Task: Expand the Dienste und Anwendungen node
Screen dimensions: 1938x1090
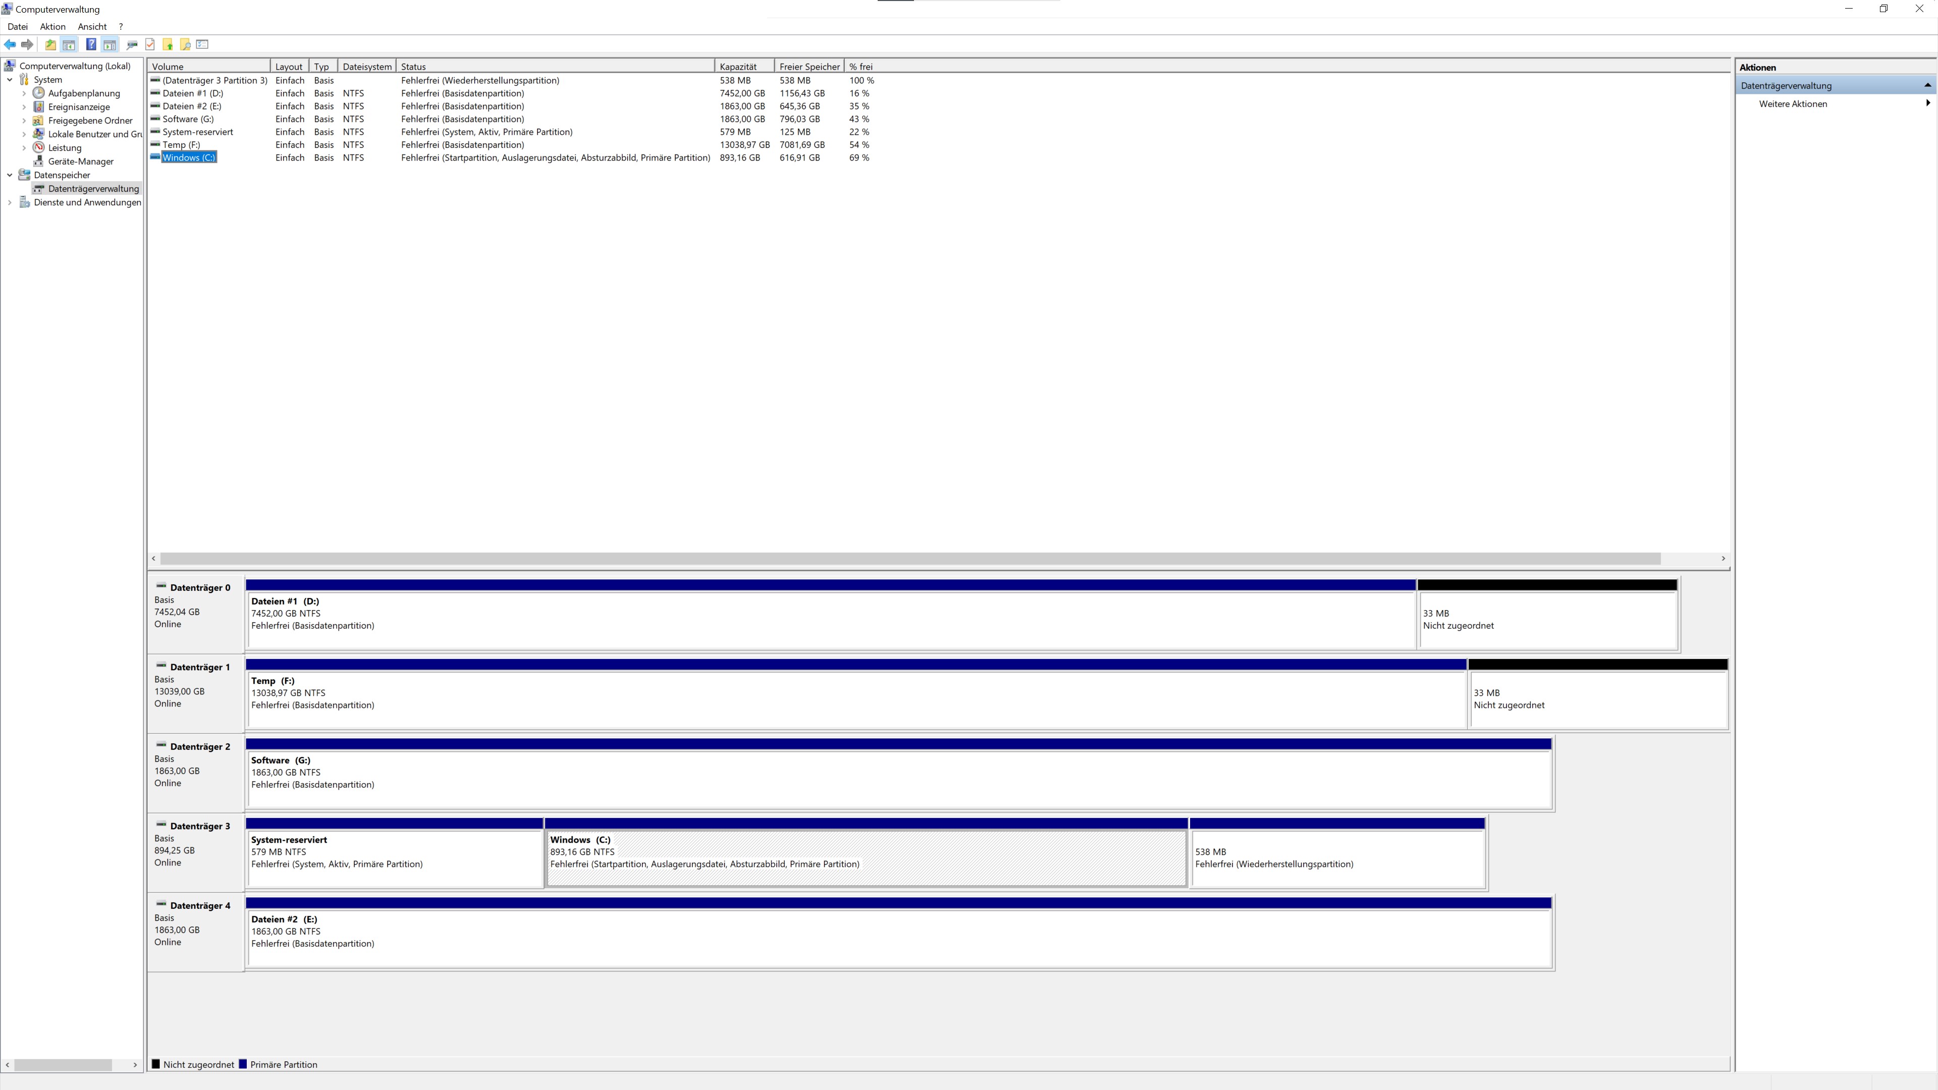Action: (x=10, y=202)
